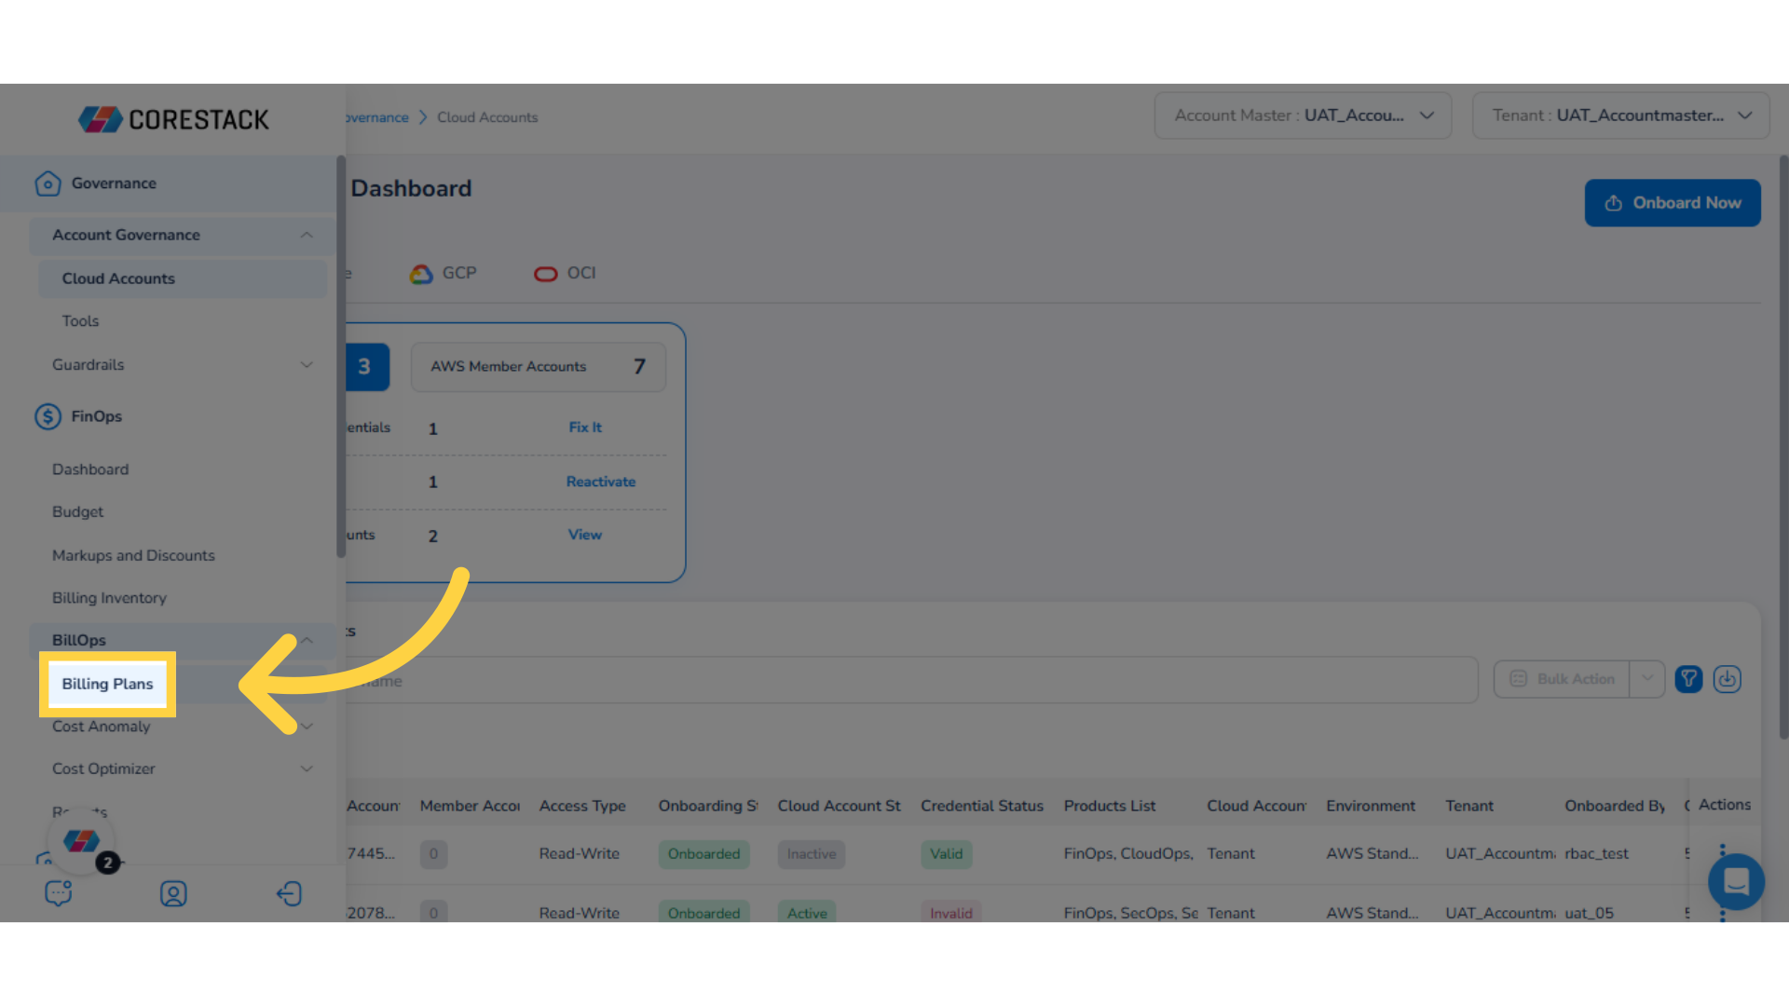Image resolution: width=1789 pixels, height=1006 pixels.
Task: Click the Invalid credential badge
Action: point(951,913)
